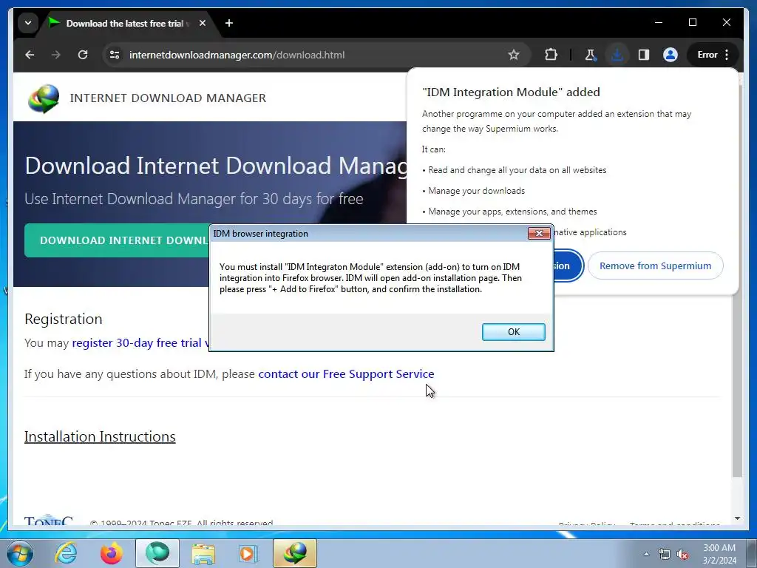Open contact our Free Support Service link

pyautogui.click(x=346, y=374)
